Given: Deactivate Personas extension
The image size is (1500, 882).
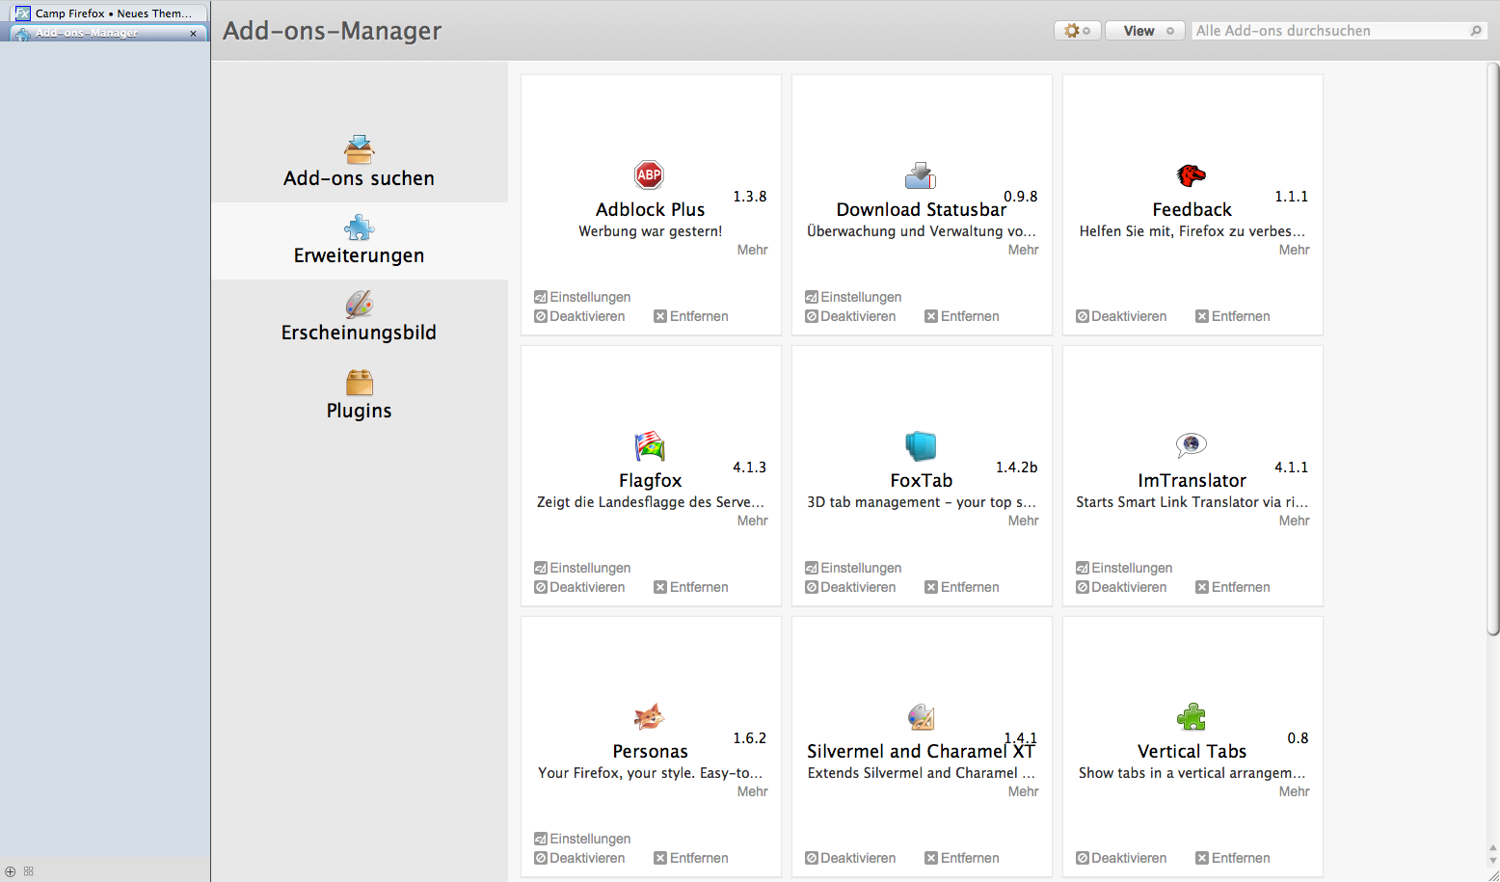Looking at the screenshot, I should coord(579,858).
